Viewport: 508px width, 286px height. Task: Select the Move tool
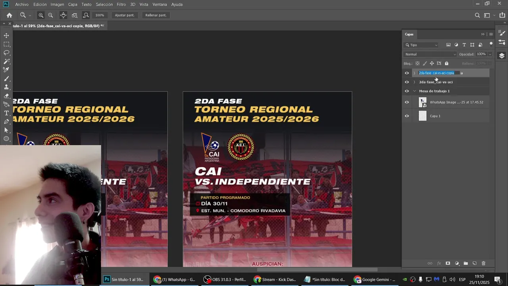(6, 35)
